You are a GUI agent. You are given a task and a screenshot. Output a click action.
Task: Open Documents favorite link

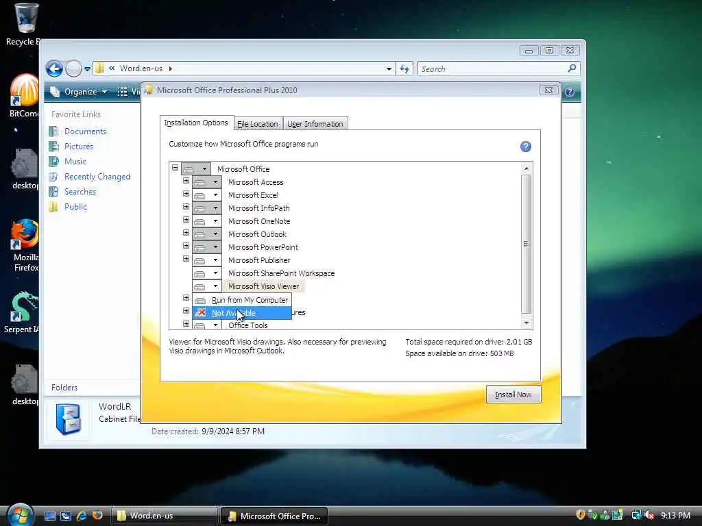pyautogui.click(x=86, y=131)
